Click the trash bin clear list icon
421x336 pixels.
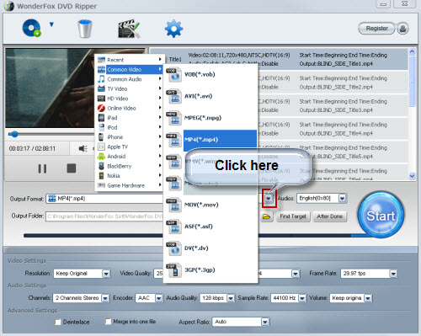[x=85, y=29]
